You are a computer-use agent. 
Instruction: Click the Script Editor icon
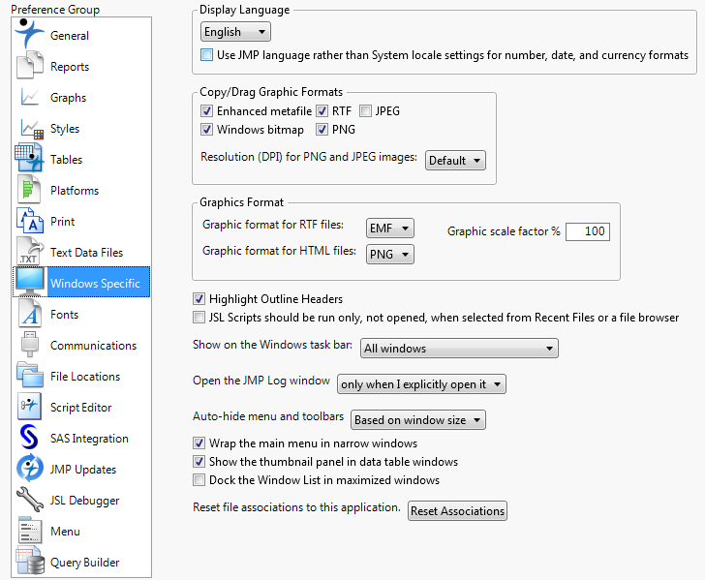click(x=30, y=406)
